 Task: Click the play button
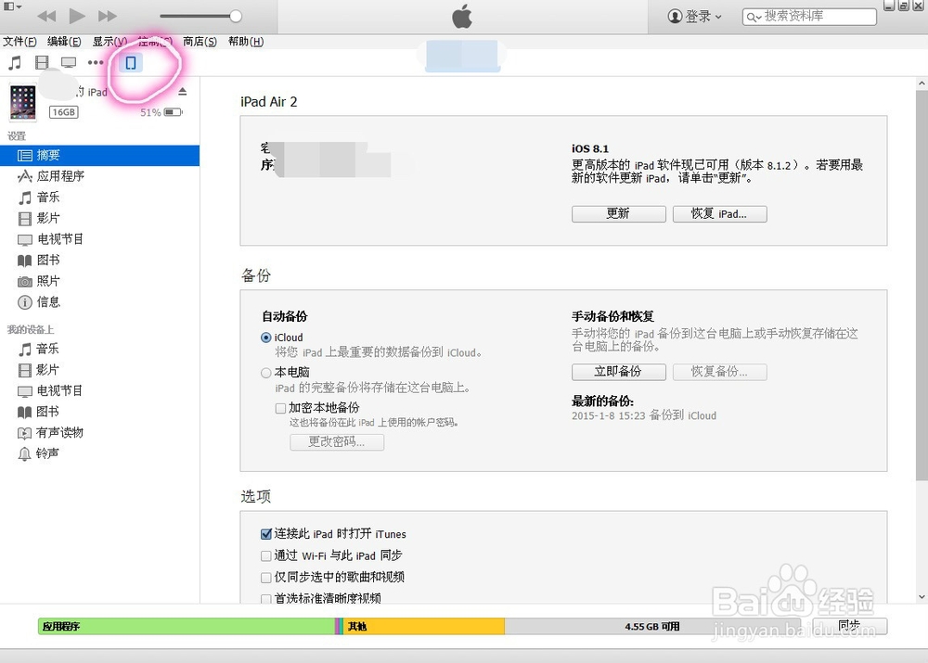pyautogui.click(x=77, y=16)
